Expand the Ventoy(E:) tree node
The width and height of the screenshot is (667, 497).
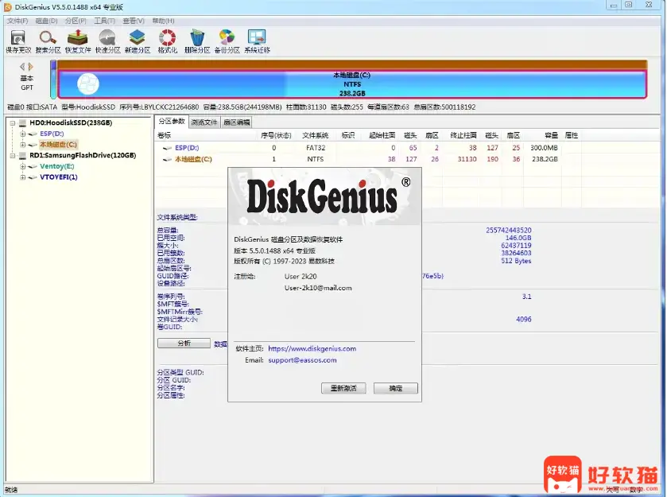click(x=23, y=166)
